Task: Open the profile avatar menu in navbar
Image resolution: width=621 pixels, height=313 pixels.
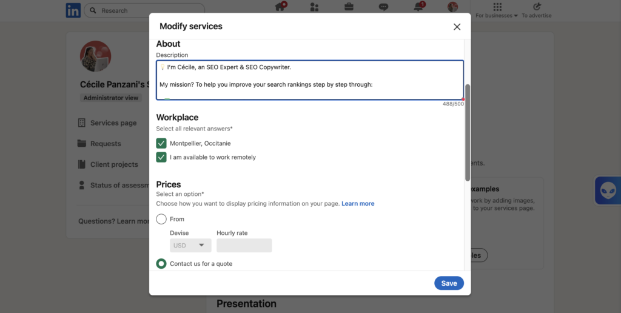Action: 452,7
